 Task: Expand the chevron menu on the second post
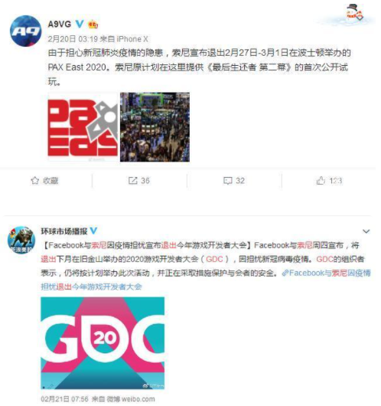[x=366, y=231]
